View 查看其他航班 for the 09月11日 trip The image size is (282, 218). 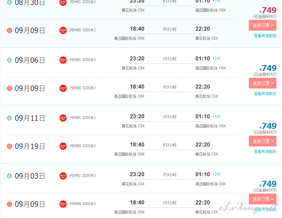[x=265, y=151]
